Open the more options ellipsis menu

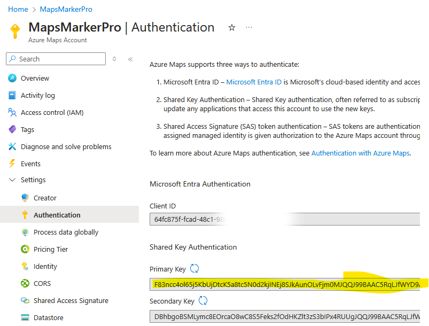(x=248, y=27)
